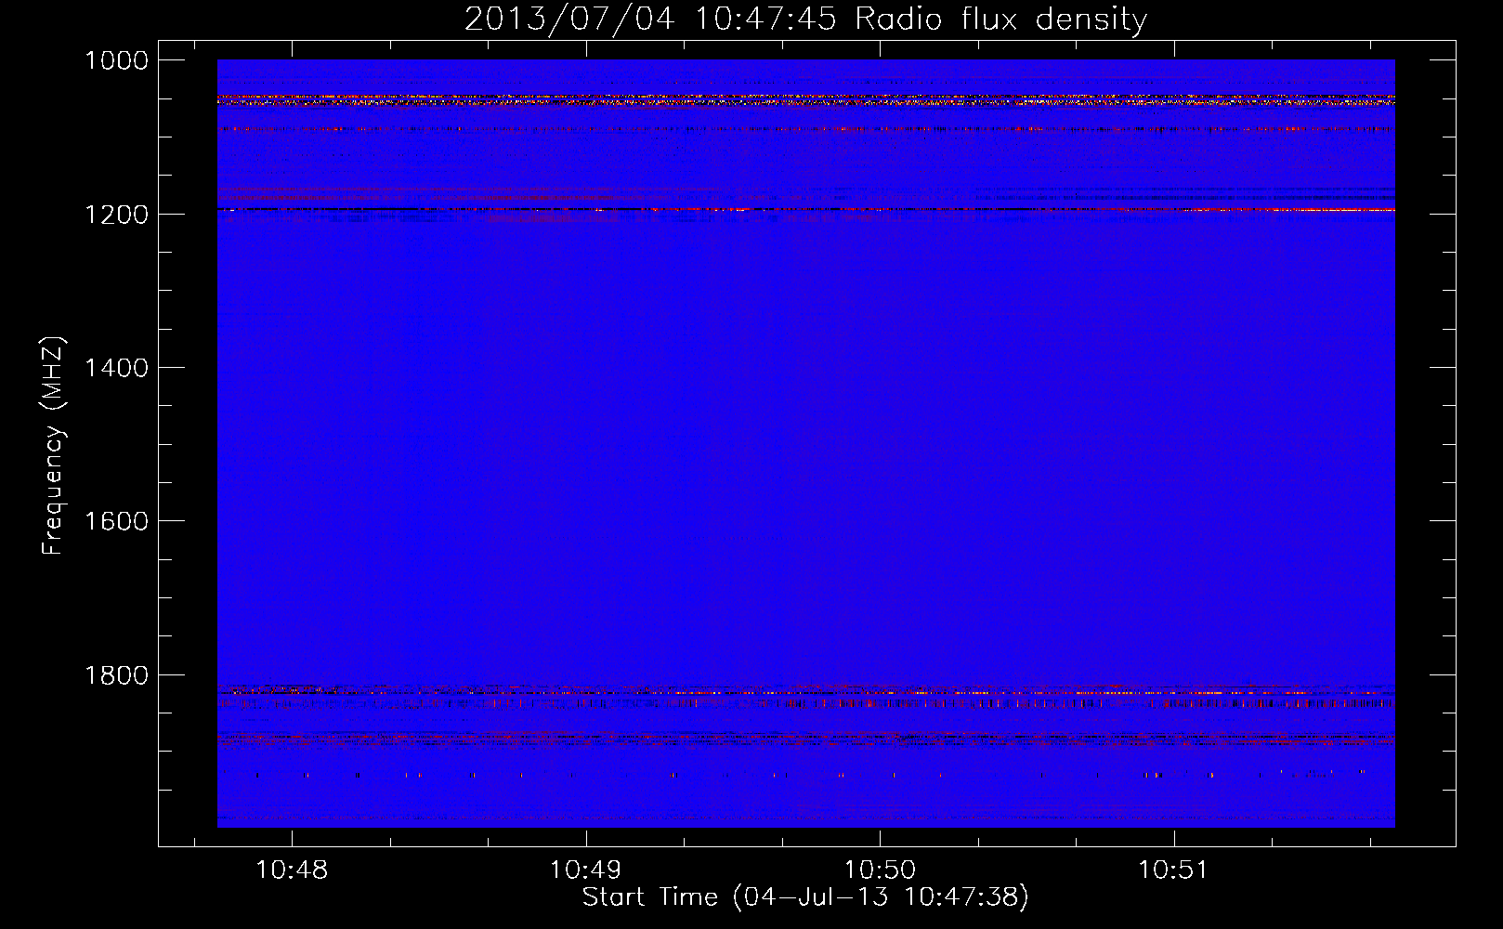Click the 10:50 time tick label

click(x=879, y=870)
